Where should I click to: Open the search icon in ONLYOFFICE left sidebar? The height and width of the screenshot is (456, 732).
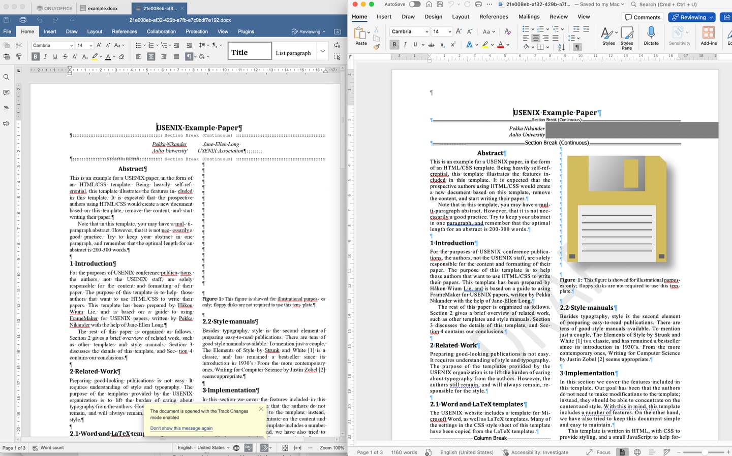(x=6, y=77)
